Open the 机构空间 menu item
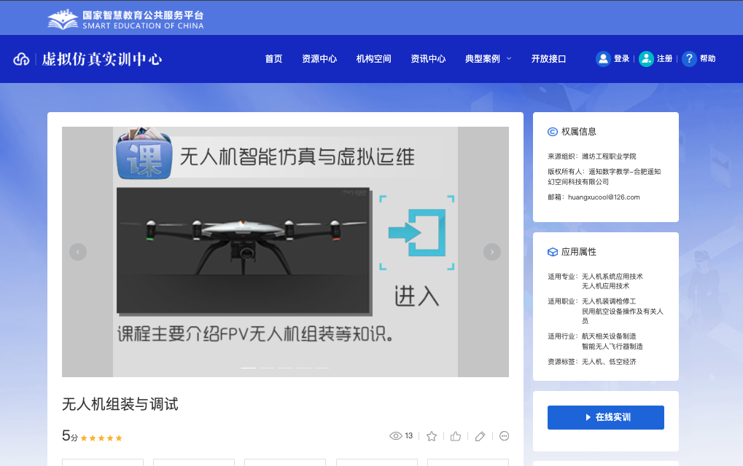Image resolution: width=743 pixels, height=466 pixels. 374,59
